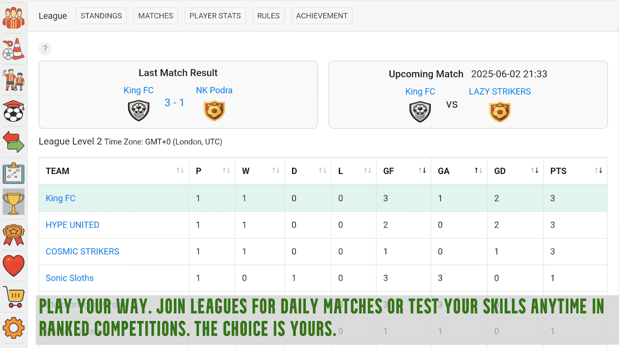Open the tactics clipboard icon
The image size is (619, 348).
pyautogui.click(x=13, y=173)
